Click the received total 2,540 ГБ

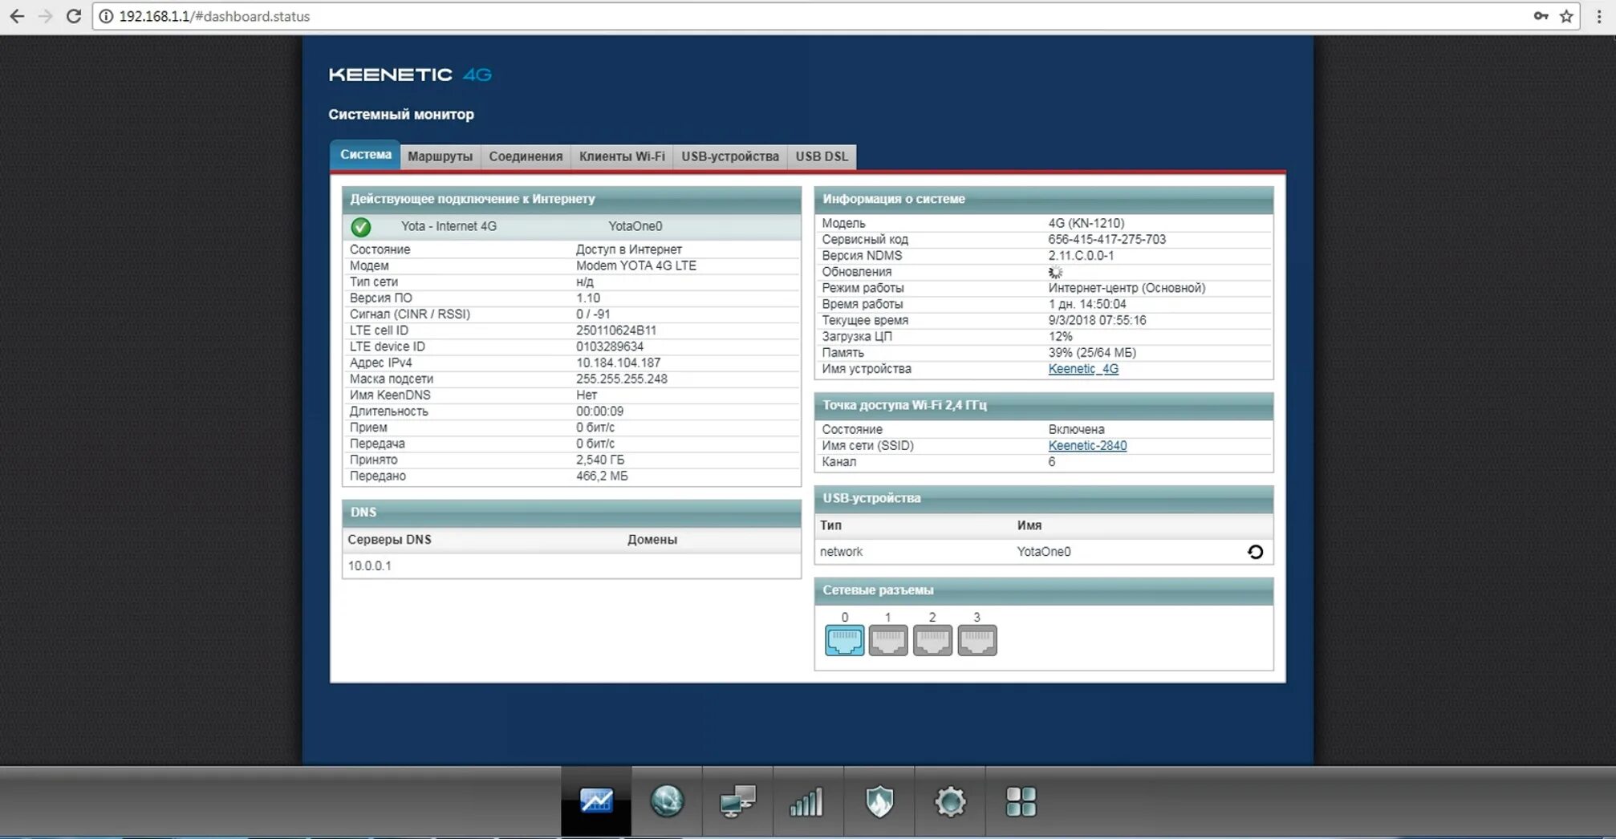(x=599, y=460)
